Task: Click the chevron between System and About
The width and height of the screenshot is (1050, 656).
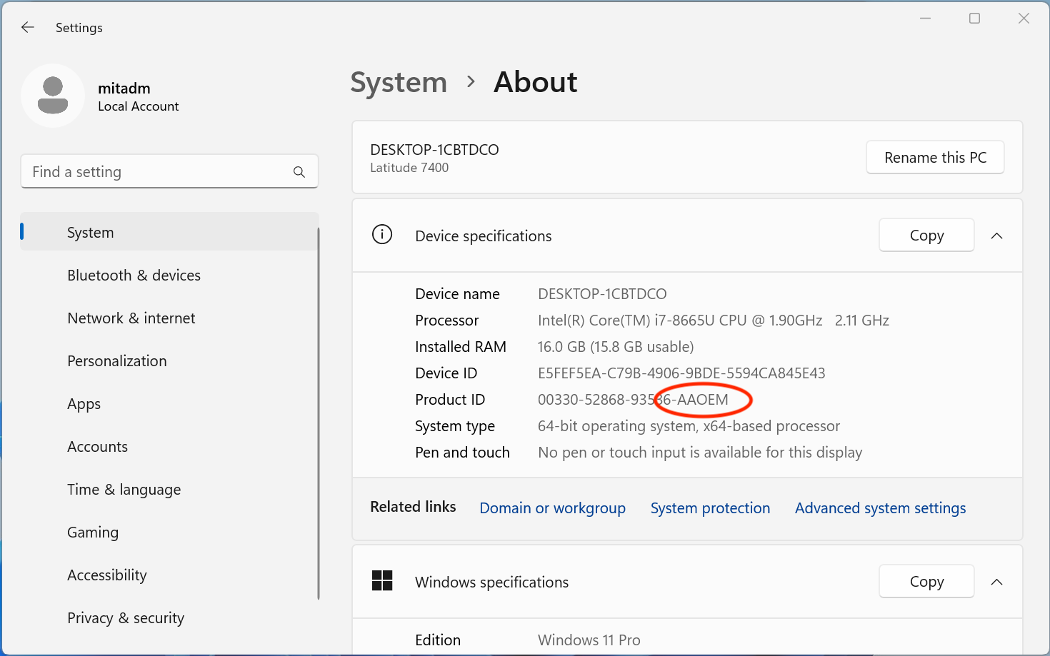Action: tap(471, 82)
